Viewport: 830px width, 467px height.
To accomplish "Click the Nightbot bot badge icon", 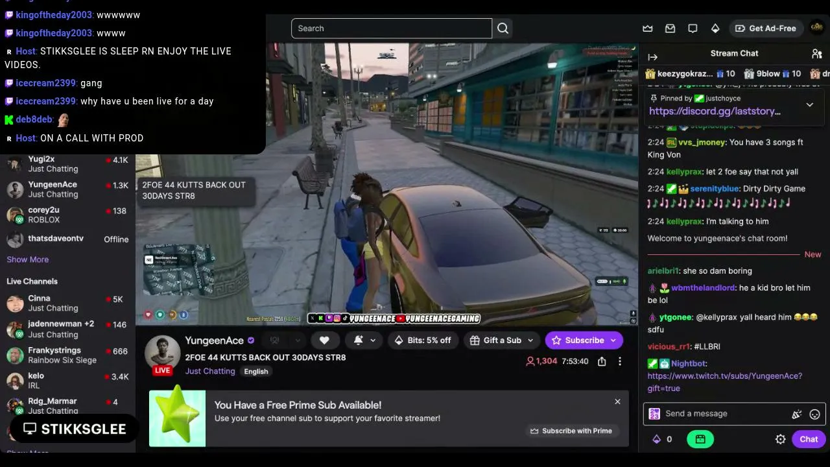I will point(665,364).
